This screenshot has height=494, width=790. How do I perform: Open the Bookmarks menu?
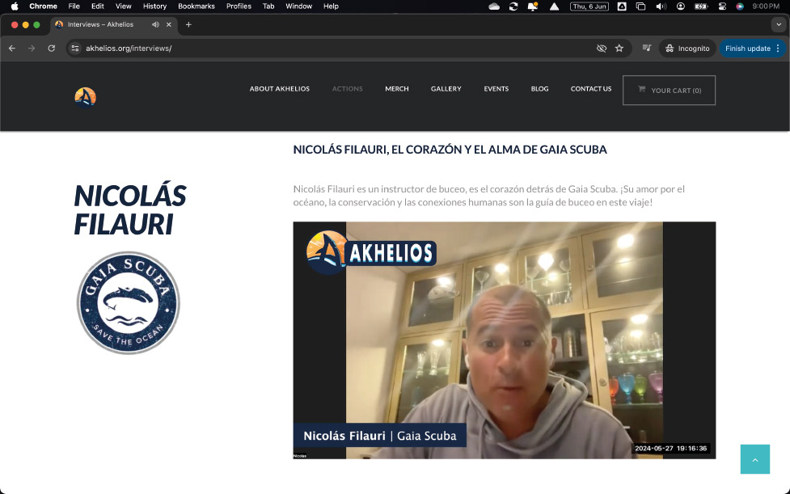coord(196,6)
